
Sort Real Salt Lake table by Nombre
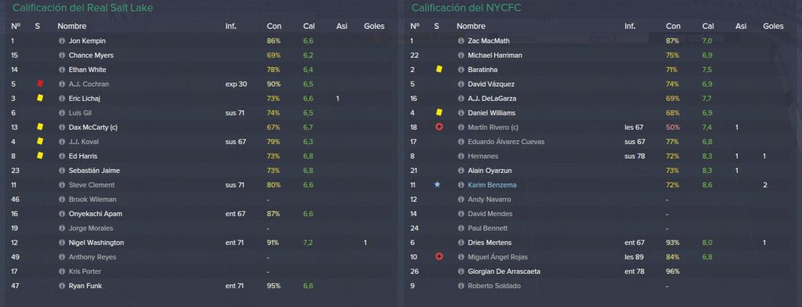tap(72, 26)
